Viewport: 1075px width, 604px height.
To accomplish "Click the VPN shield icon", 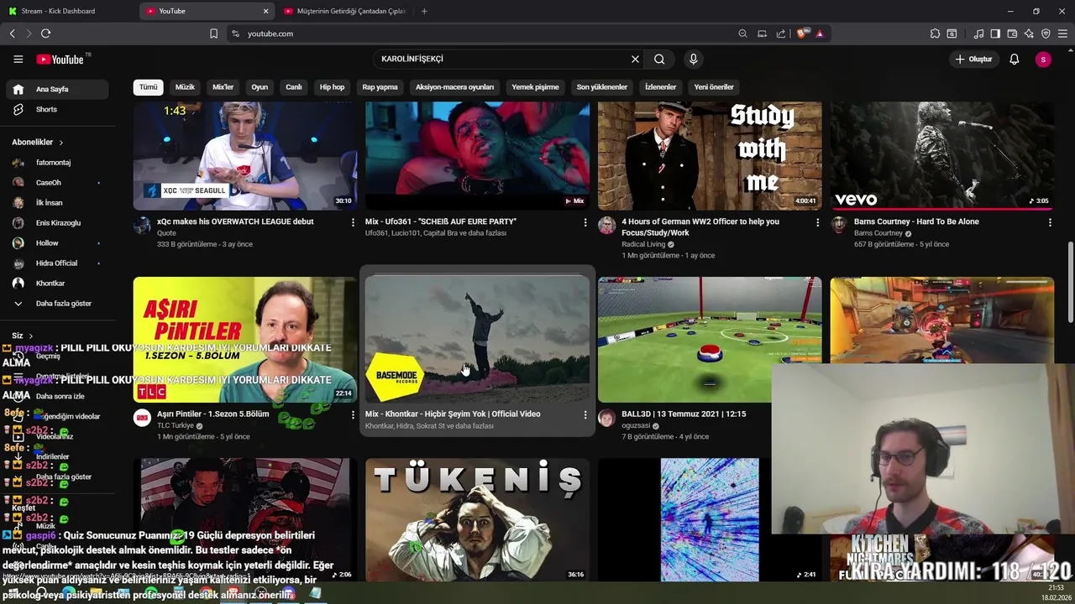I will pyautogui.click(x=1046, y=34).
